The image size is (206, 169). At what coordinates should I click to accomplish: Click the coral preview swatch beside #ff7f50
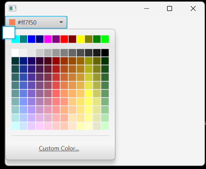tap(12, 22)
